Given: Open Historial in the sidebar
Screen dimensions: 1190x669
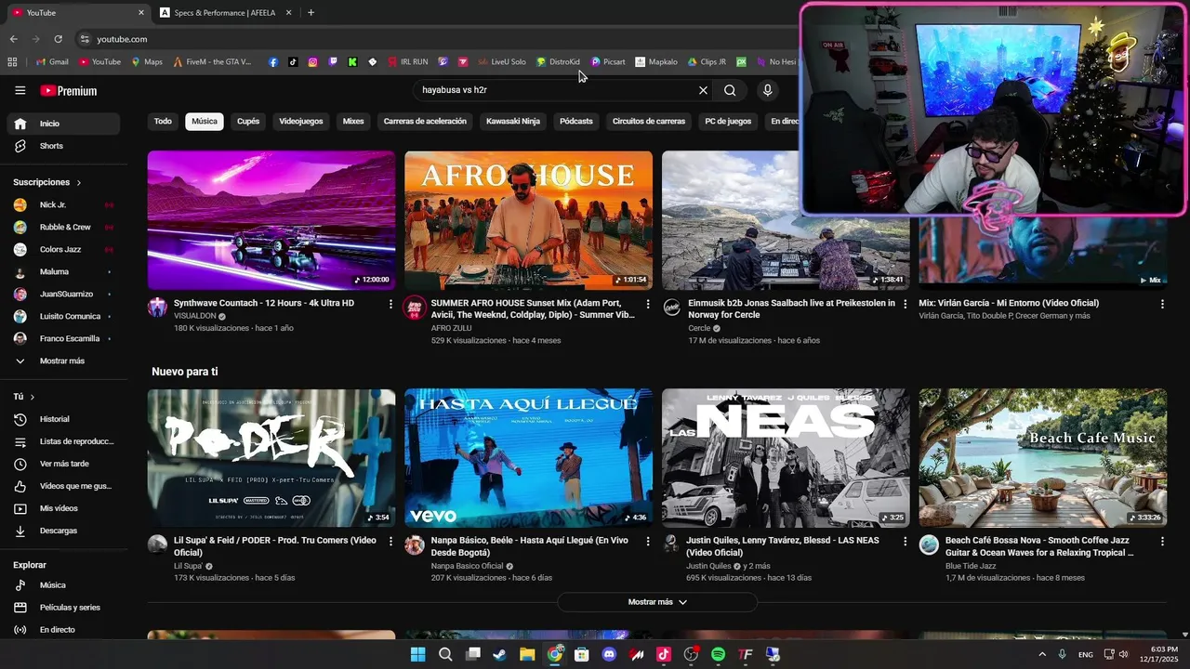Looking at the screenshot, I should 63,419.
